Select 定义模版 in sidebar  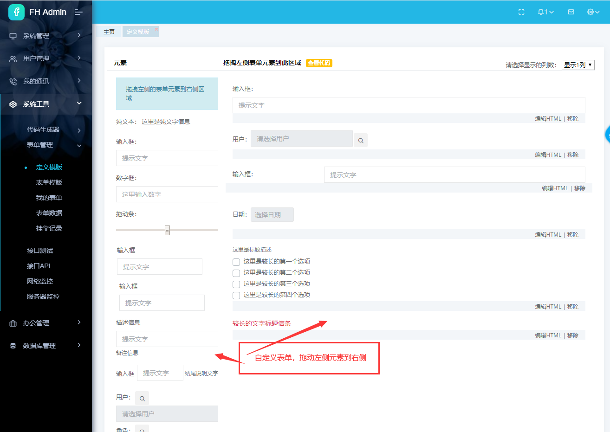point(49,167)
